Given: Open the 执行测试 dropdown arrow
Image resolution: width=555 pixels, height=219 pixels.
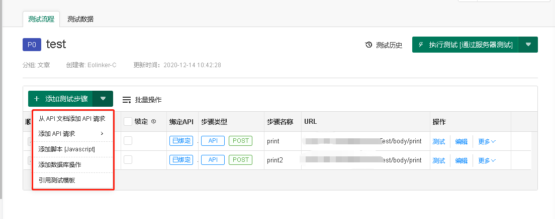Looking at the screenshot, I should [x=528, y=45].
